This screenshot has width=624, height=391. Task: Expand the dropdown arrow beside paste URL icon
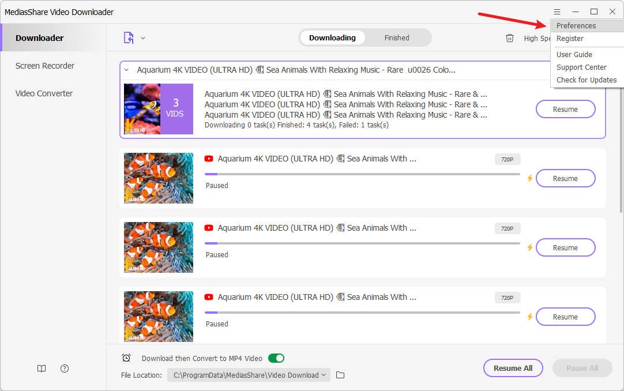point(143,38)
